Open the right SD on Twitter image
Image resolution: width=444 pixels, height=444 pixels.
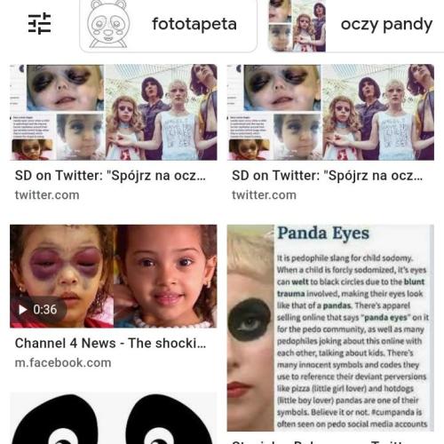pyautogui.click(x=330, y=112)
